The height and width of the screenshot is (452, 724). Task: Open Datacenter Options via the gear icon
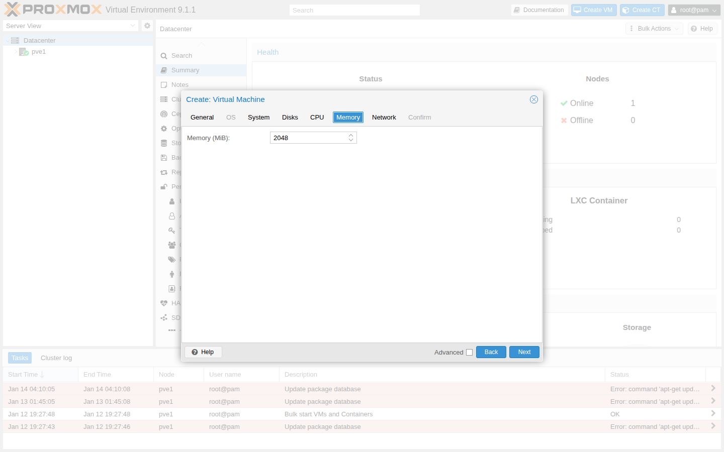coord(164,128)
